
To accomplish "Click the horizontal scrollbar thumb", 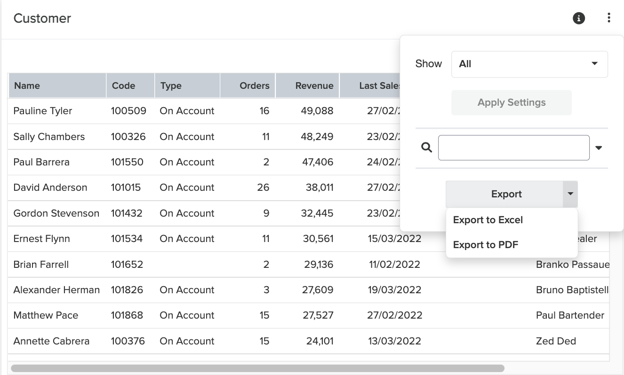I will tap(257, 368).
